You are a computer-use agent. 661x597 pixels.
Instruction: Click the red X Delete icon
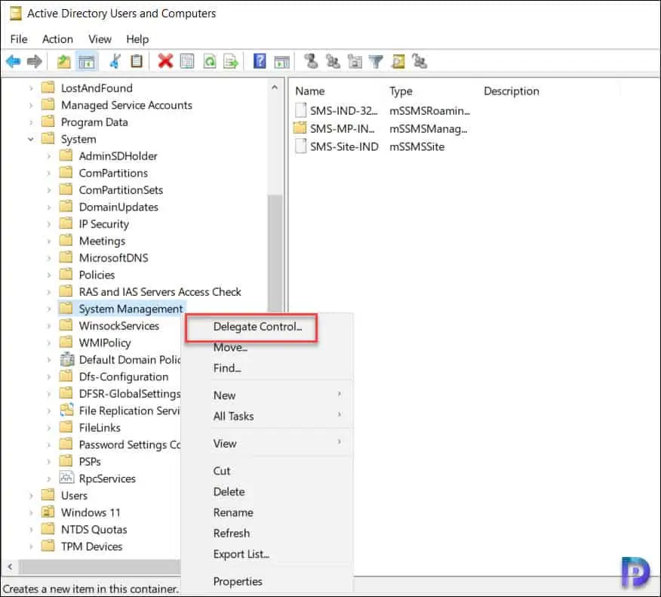click(166, 62)
